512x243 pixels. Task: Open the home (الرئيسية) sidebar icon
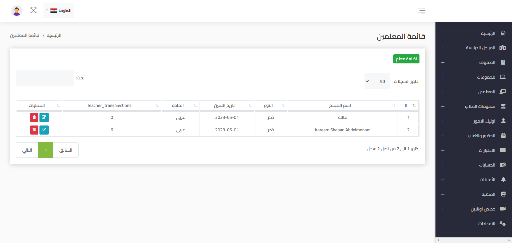503,33
